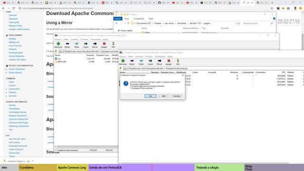Screen dimensions: 304x171
Task: Click Info icon in ProtocolLib 7-Zip window
Action: 178,61
